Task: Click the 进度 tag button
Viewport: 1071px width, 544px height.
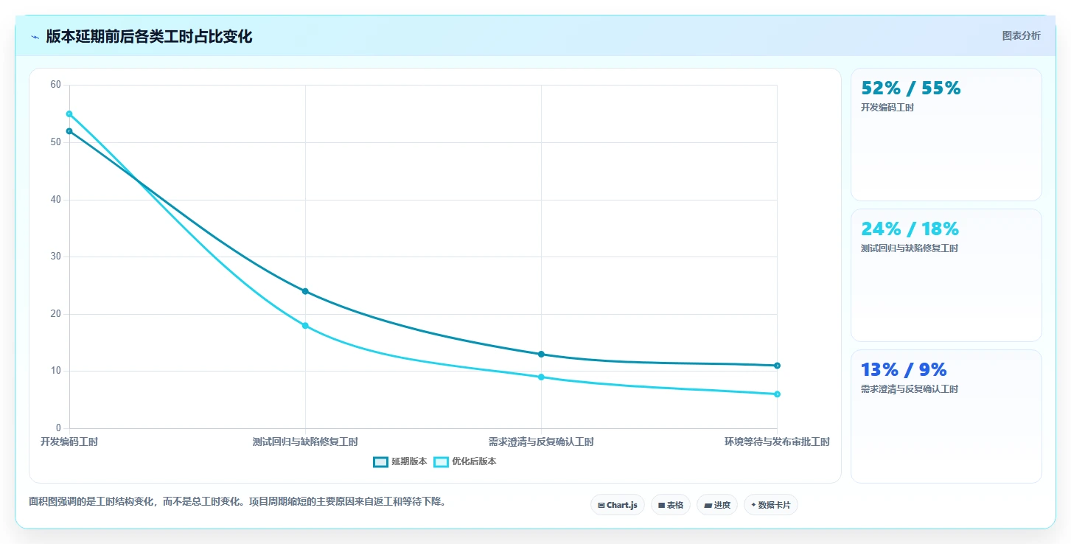Action: coord(717,505)
